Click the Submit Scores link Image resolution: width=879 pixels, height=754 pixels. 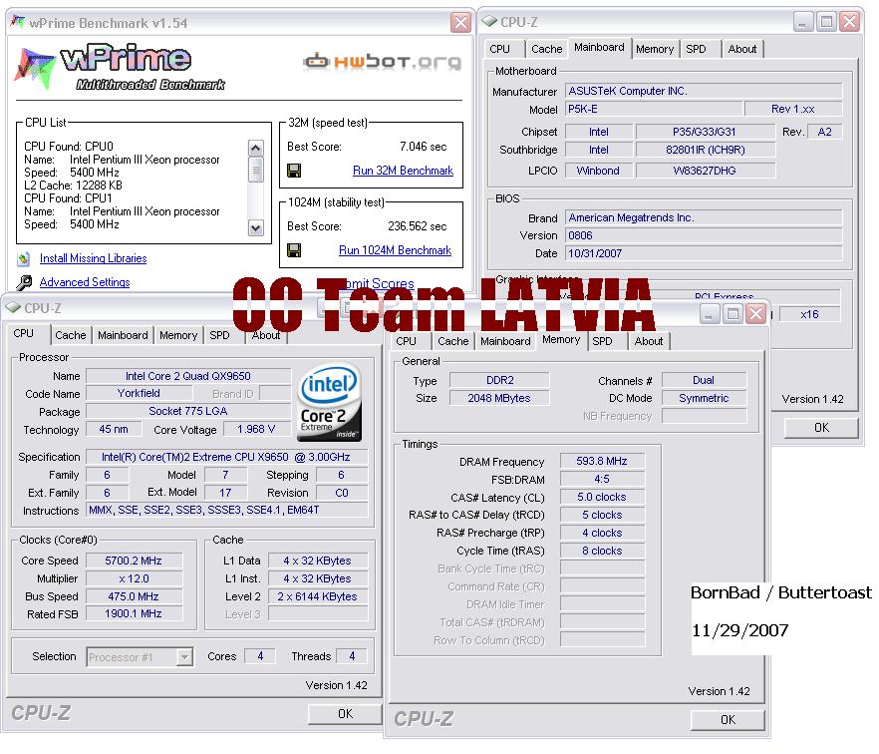coord(377,283)
